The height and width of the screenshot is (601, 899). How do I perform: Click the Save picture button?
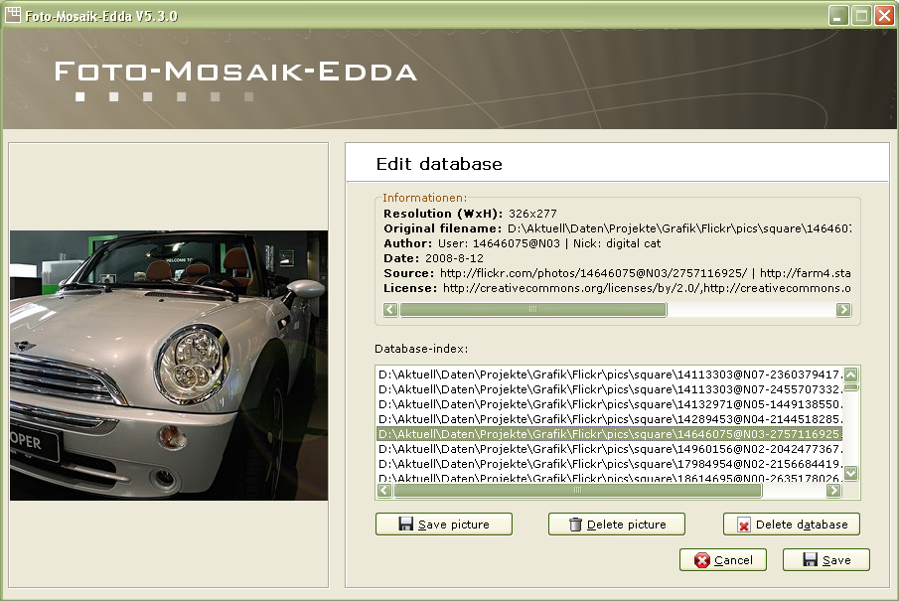tap(444, 525)
